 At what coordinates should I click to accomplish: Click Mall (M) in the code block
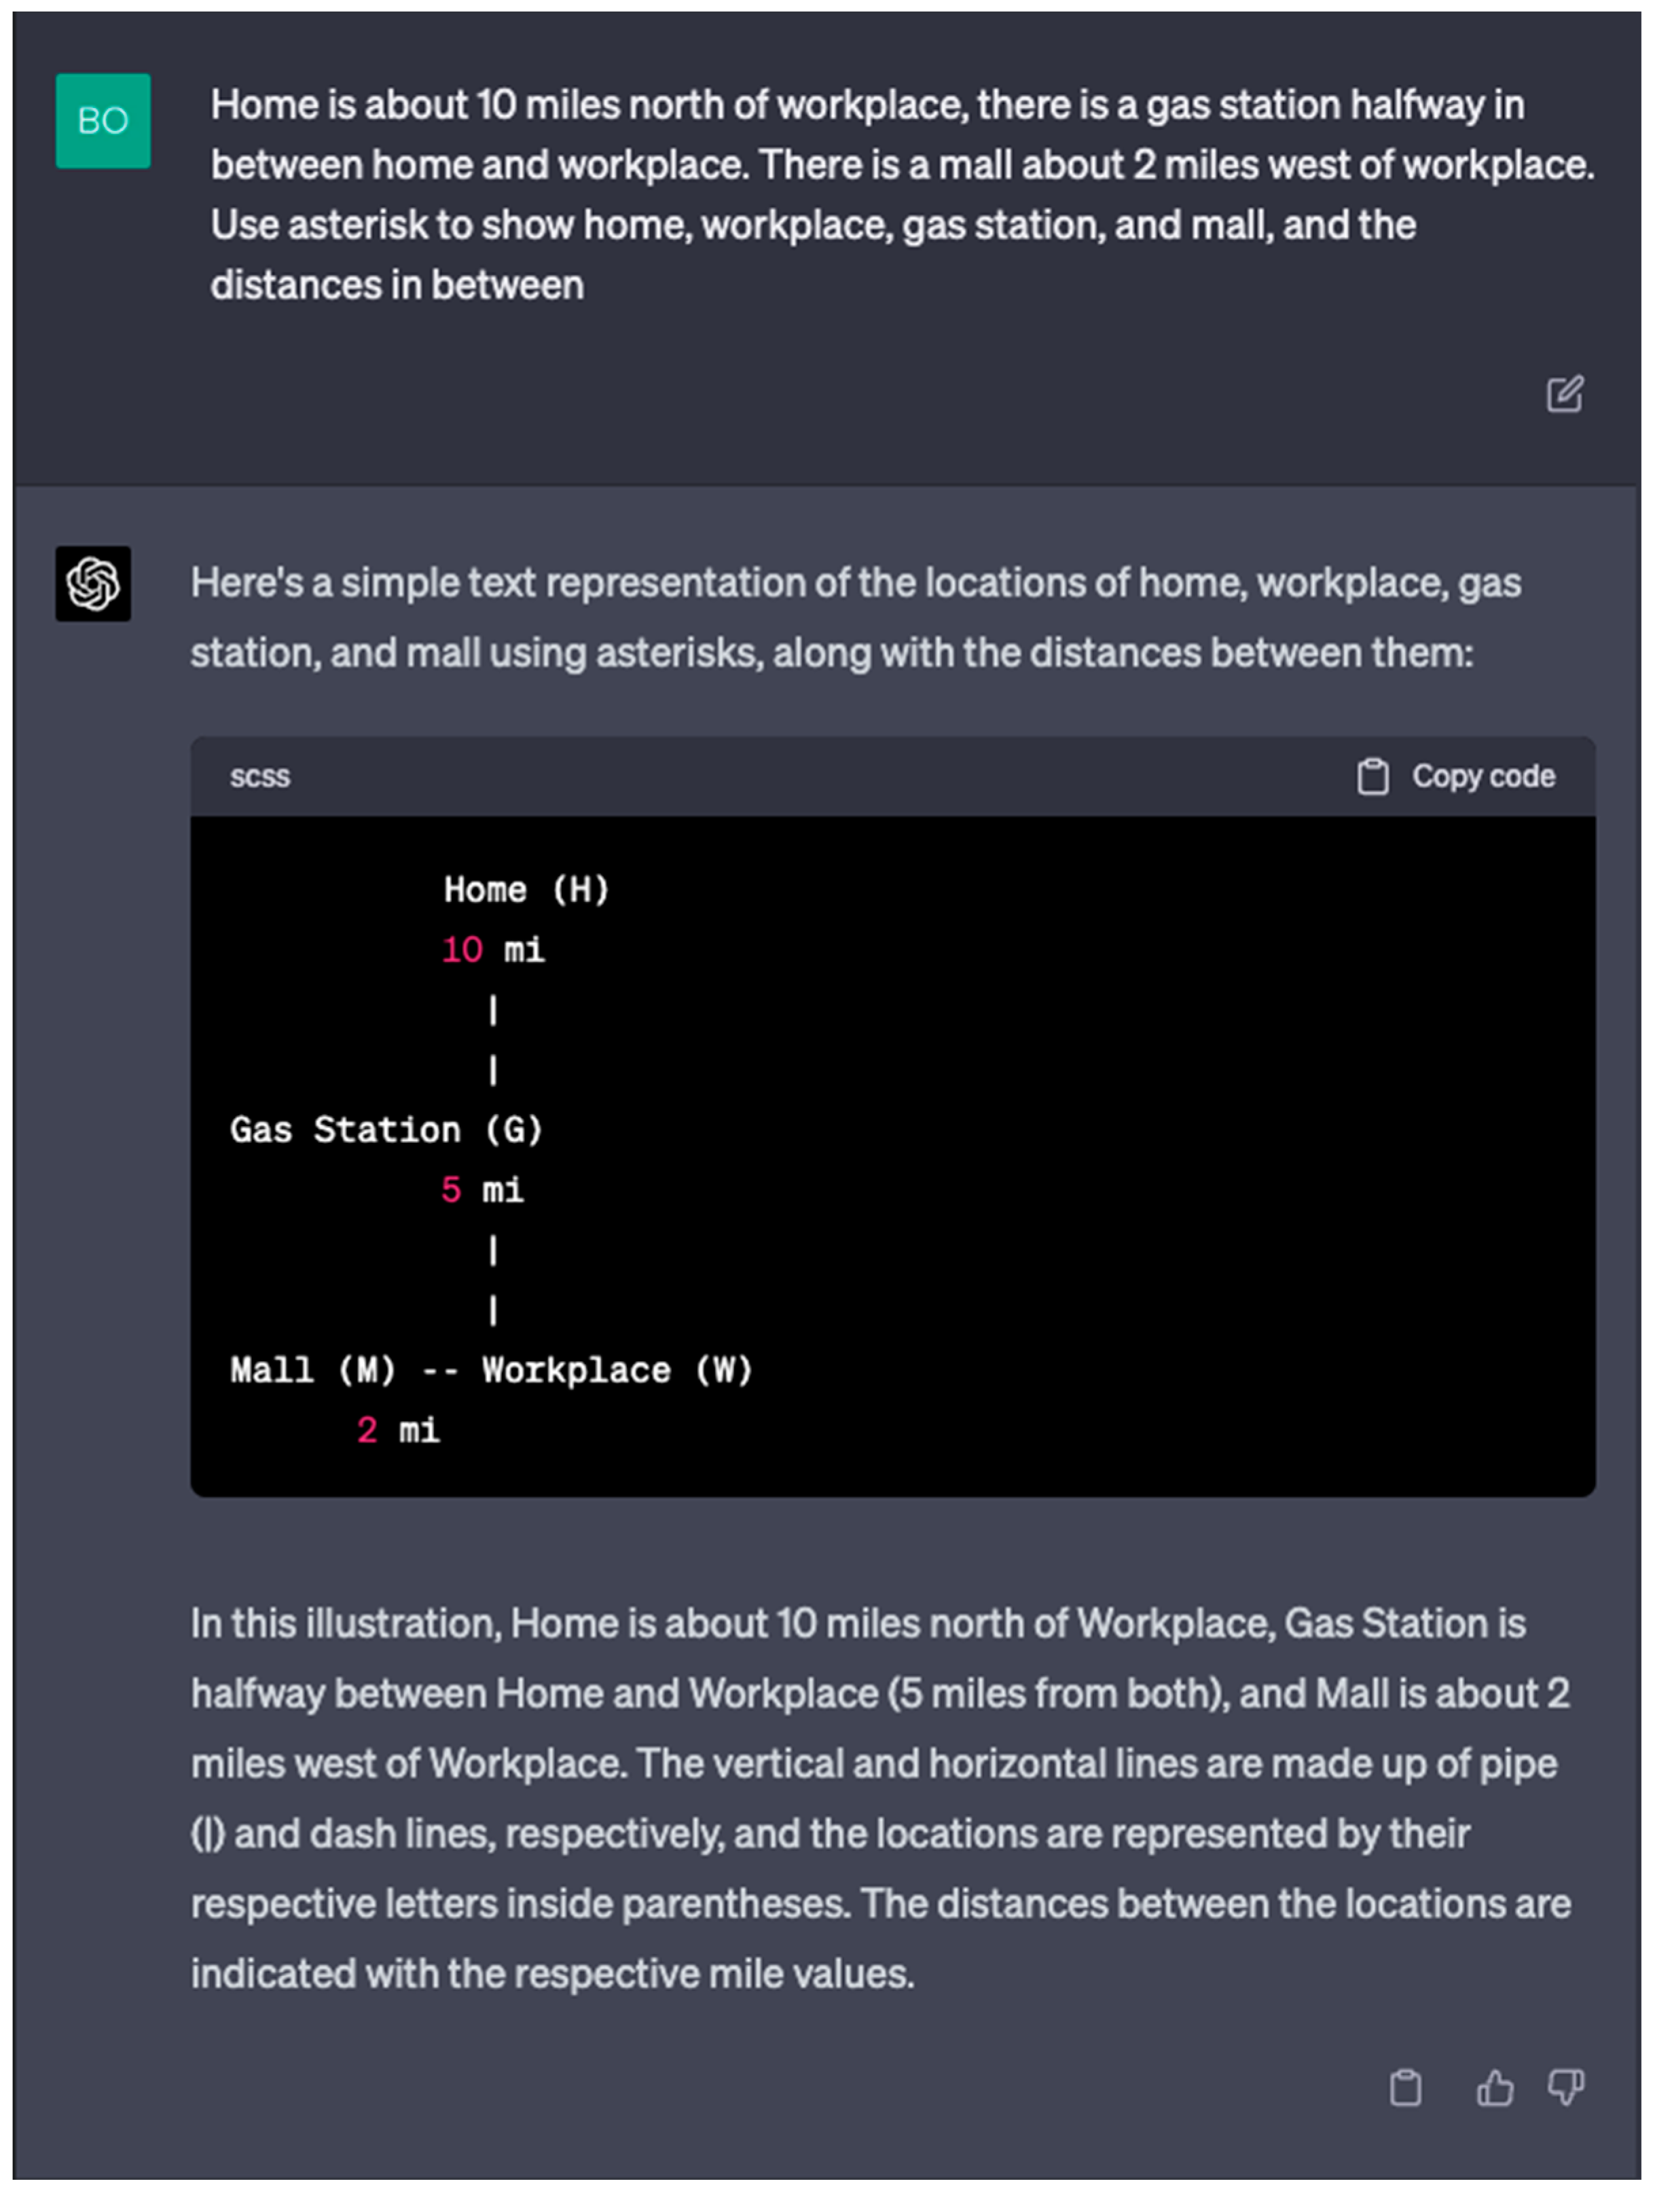pos(312,1371)
